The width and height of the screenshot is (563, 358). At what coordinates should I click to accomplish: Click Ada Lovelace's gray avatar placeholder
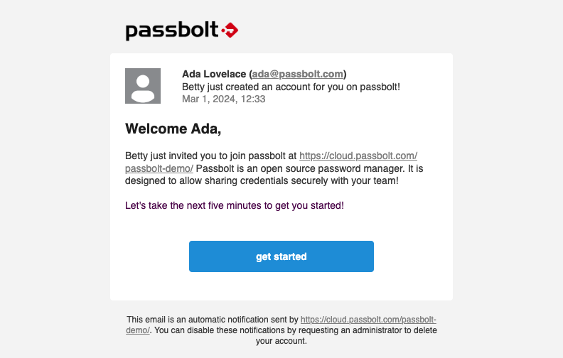pos(143,86)
